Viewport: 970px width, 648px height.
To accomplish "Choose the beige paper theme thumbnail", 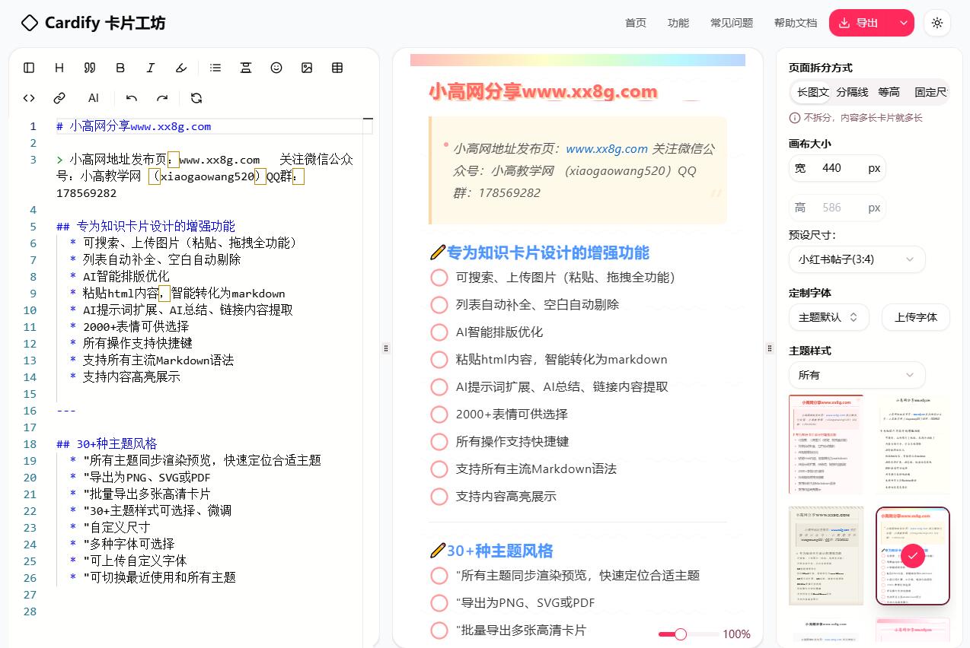I will (x=826, y=556).
